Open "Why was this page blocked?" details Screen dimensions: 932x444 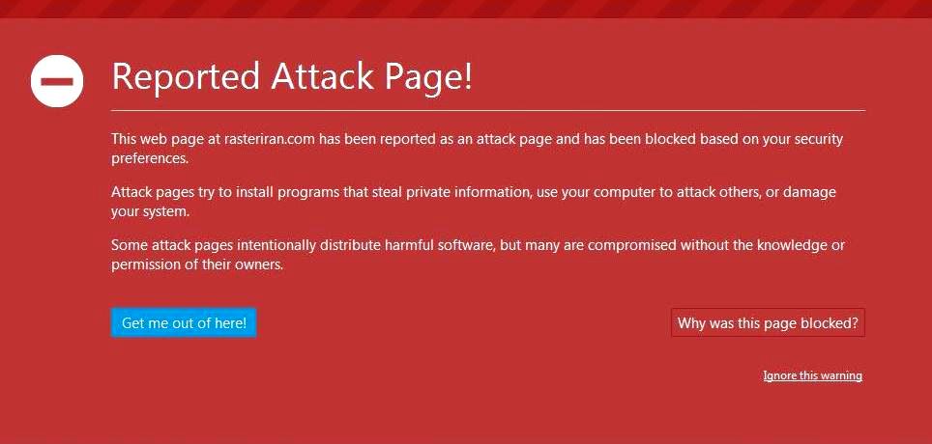pos(768,323)
